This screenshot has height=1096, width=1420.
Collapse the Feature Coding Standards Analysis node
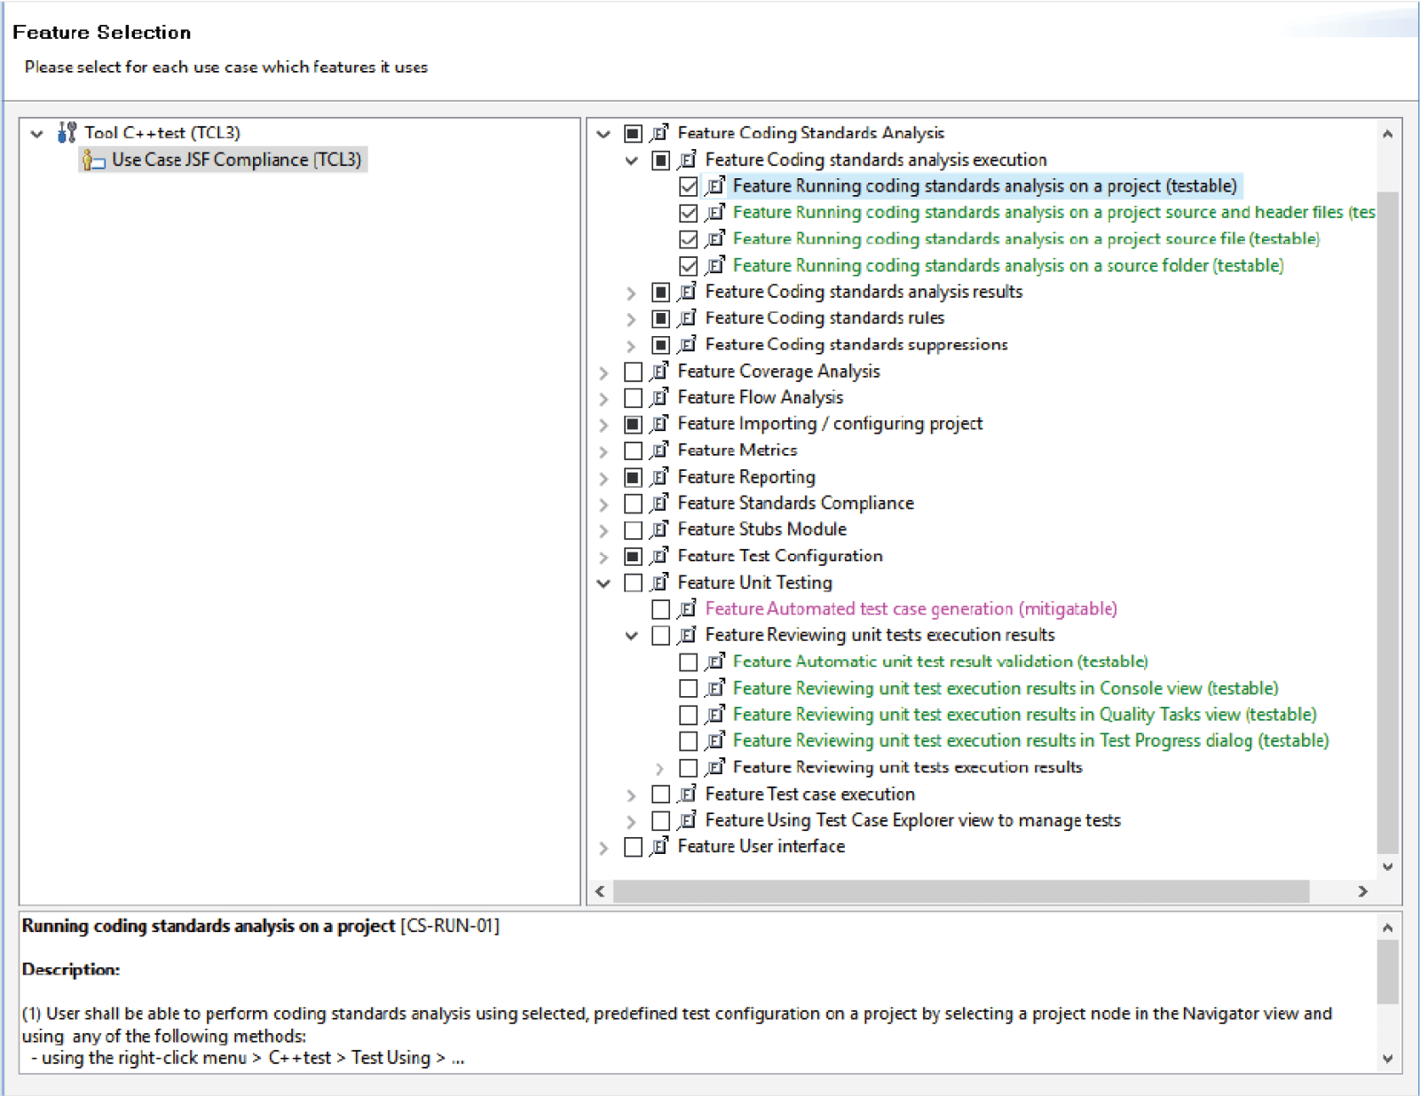[604, 134]
